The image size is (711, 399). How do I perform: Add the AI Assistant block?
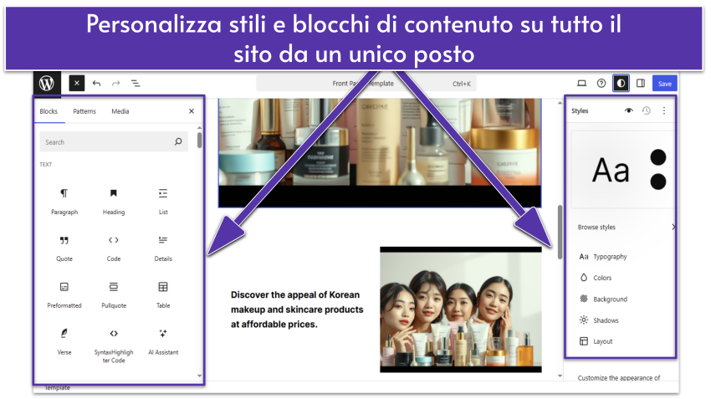click(x=163, y=340)
